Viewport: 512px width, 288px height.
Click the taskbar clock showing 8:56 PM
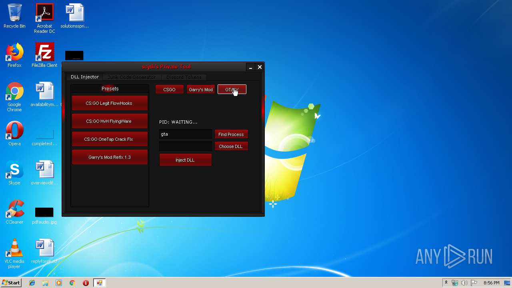(491, 283)
